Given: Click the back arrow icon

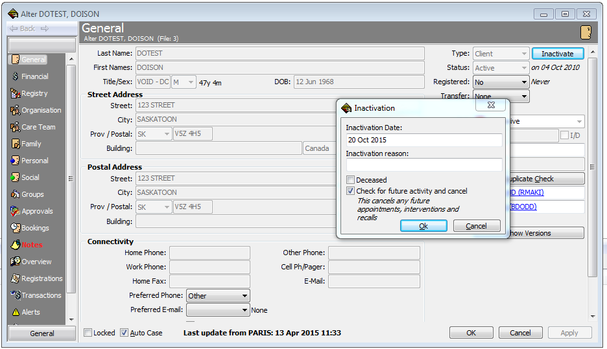Looking at the screenshot, I should pyautogui.click(x=14, y=28).
